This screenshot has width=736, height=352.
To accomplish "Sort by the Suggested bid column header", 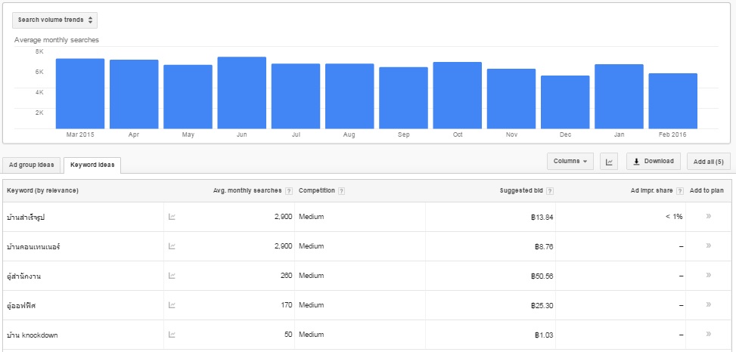I will [x=526, y=191].
